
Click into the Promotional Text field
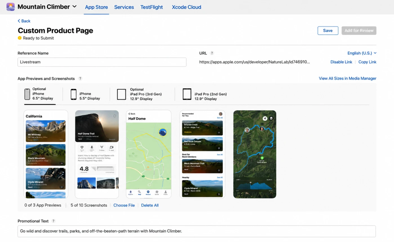coord(196,231)
